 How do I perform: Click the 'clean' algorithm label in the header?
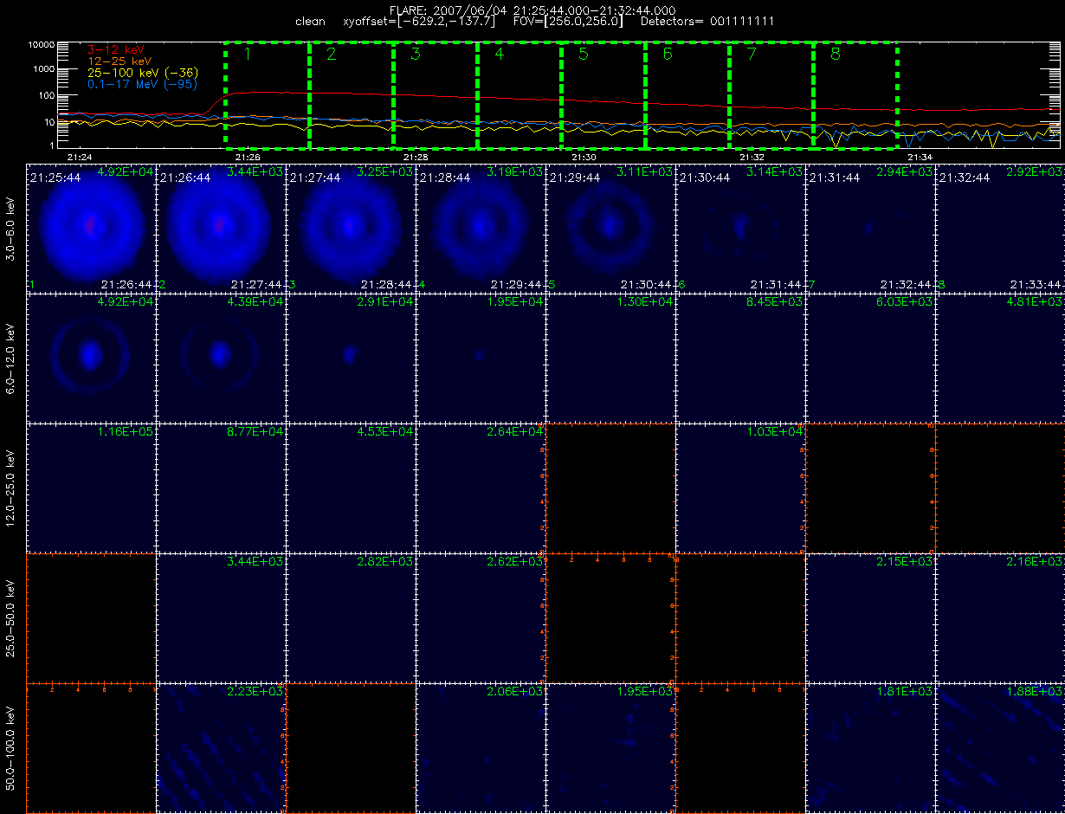310,21
